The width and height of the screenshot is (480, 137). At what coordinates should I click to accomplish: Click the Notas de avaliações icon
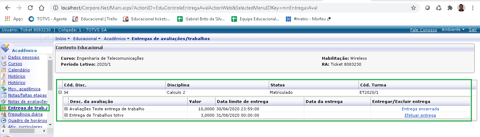[4, 102]
